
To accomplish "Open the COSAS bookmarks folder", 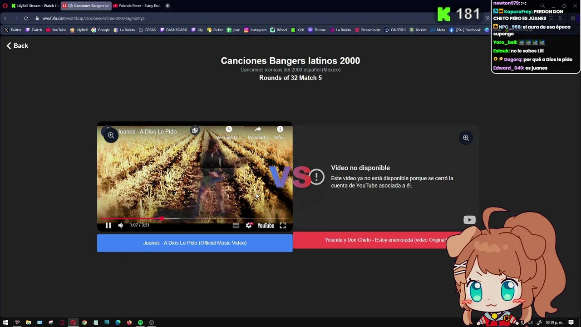I will pyautogui.click(x=147, y=30).
